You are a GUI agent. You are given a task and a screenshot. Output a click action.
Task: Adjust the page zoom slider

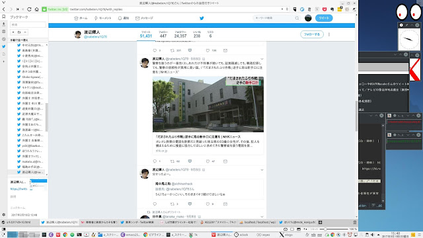[334, 229]
